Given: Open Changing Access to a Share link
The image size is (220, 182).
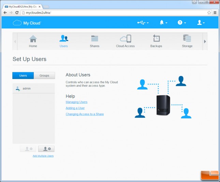Looking at the screenshot, I should click(x=85, y=114).
